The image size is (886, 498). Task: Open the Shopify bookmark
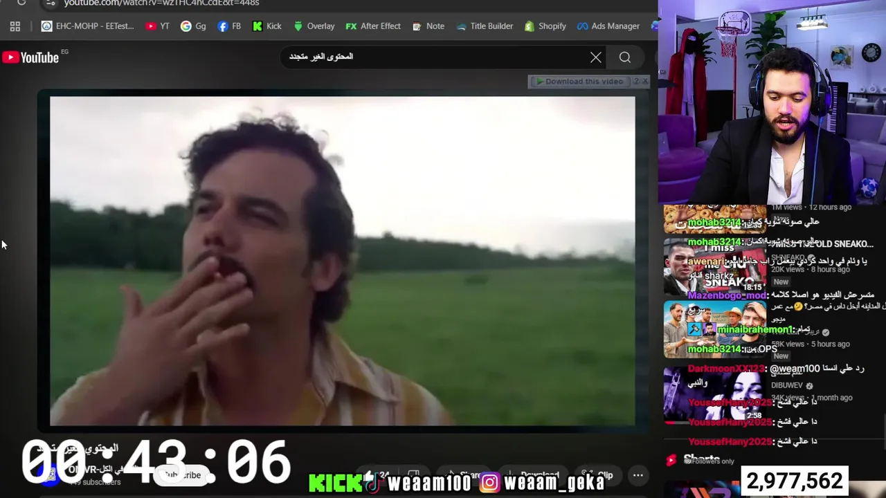545,26
